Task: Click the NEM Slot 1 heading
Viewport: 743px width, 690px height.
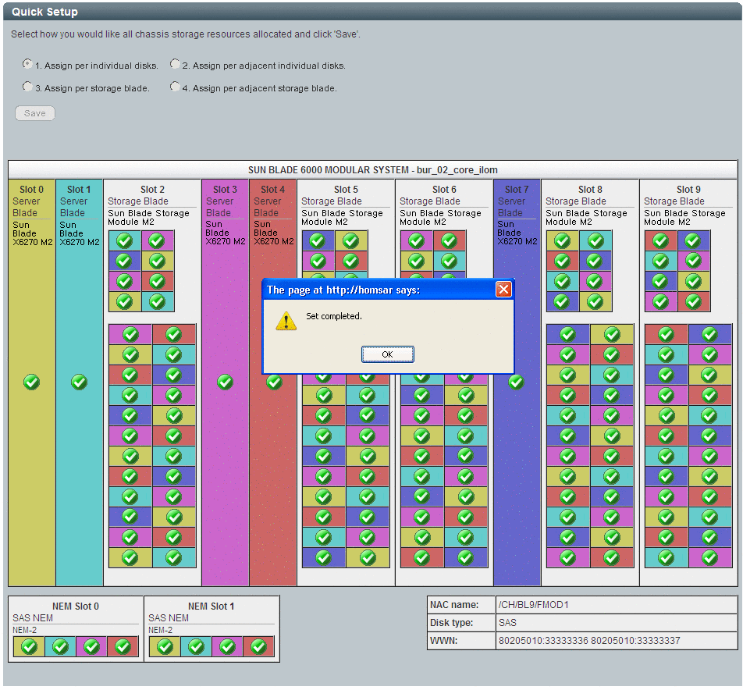Action: pyautogui.click(x=211, y=606)
